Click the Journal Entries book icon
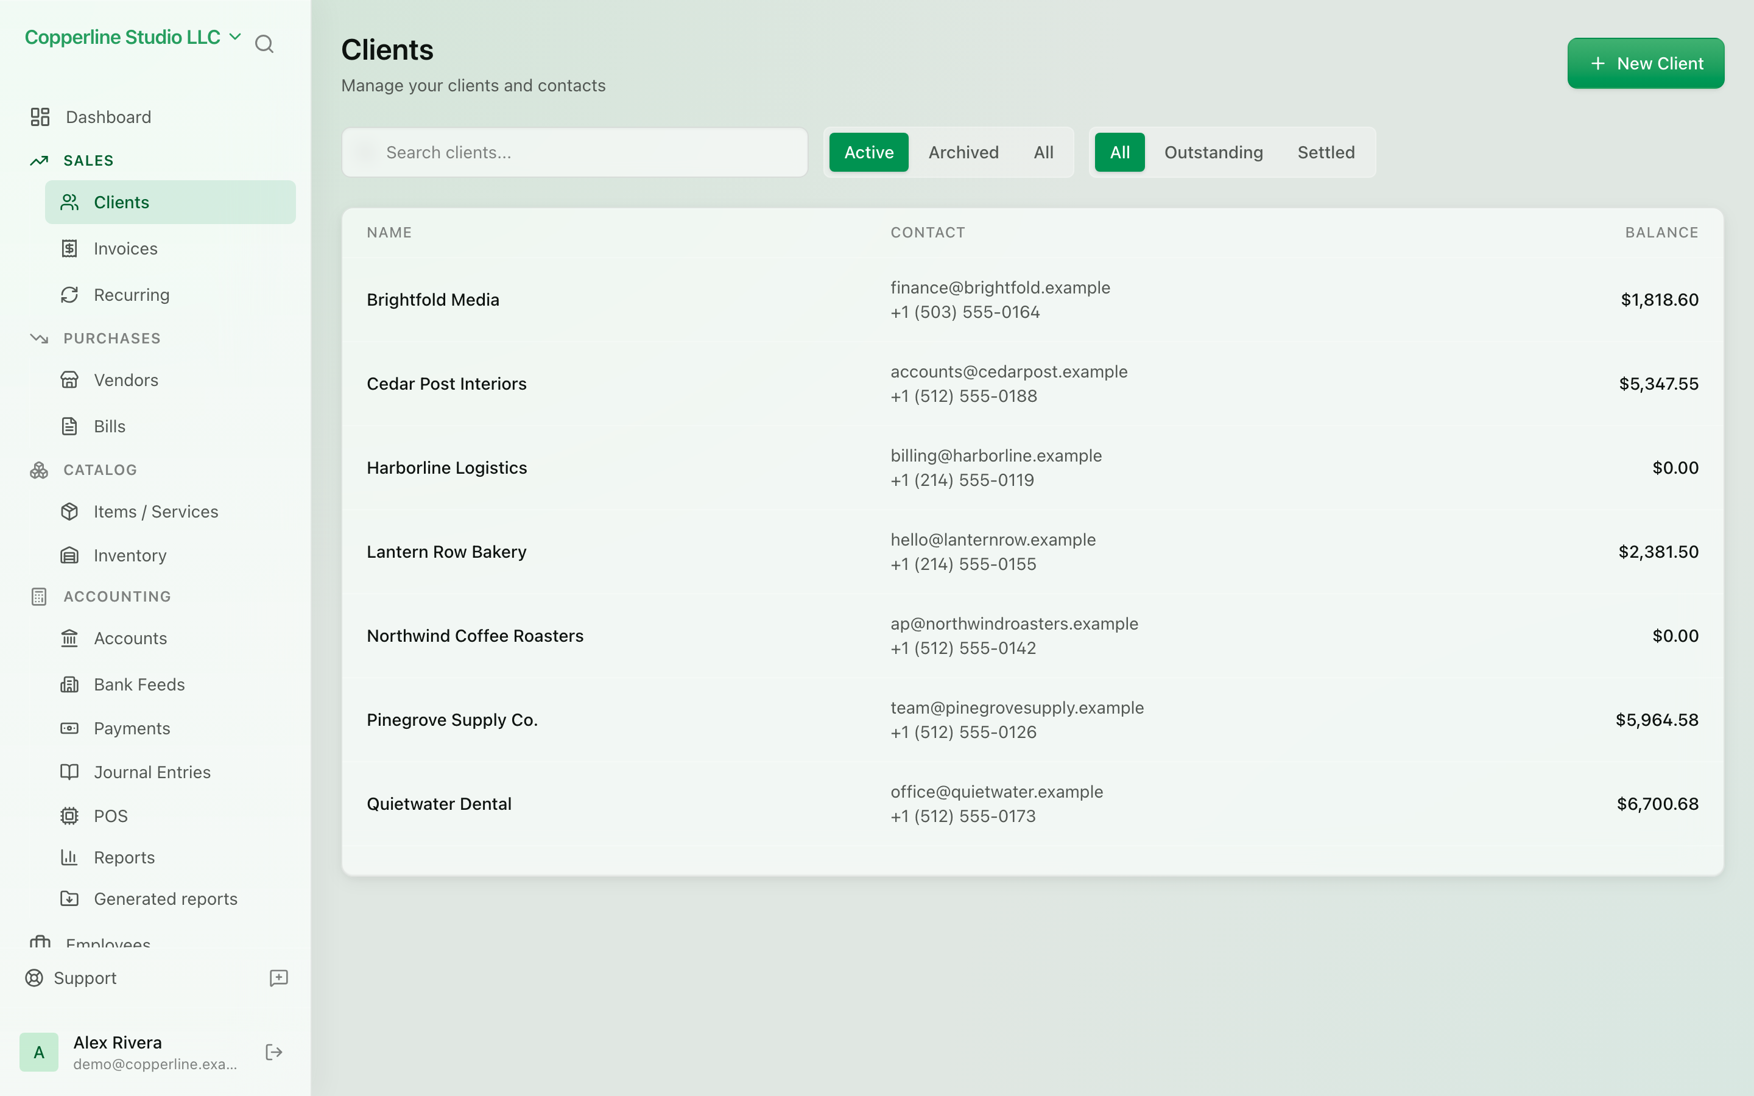Screen dimensions: 1754x1096 point(69,772)
